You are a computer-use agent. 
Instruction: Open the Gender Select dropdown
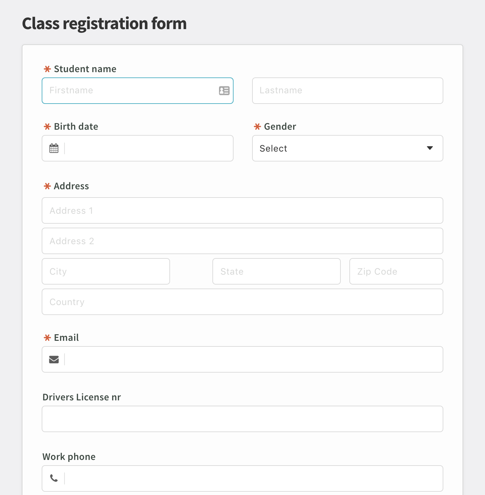pos(347,148)
